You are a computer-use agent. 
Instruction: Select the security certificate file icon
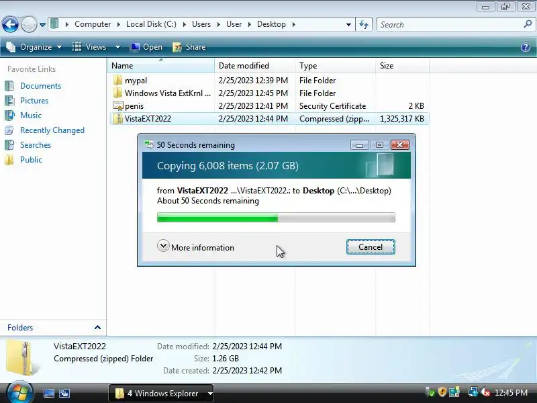tap(118, 106)
